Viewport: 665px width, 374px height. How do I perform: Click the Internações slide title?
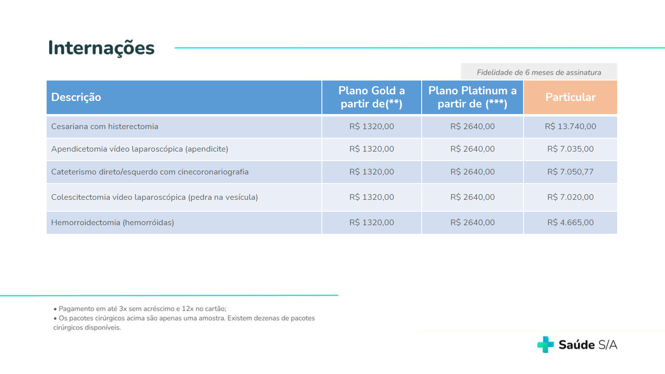tap(101, 48)
